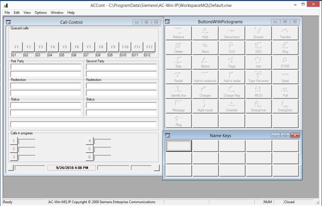Click the Silent pictogram button

coord(205,47)
